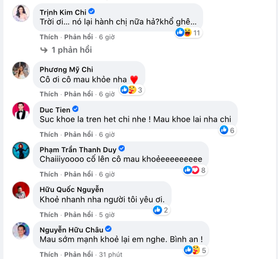The height and width of the screenshot is (259, 278).
Task: Click Phản hồi under Hữu Quốc Nguyễn's comment
Action: (78, 214)
